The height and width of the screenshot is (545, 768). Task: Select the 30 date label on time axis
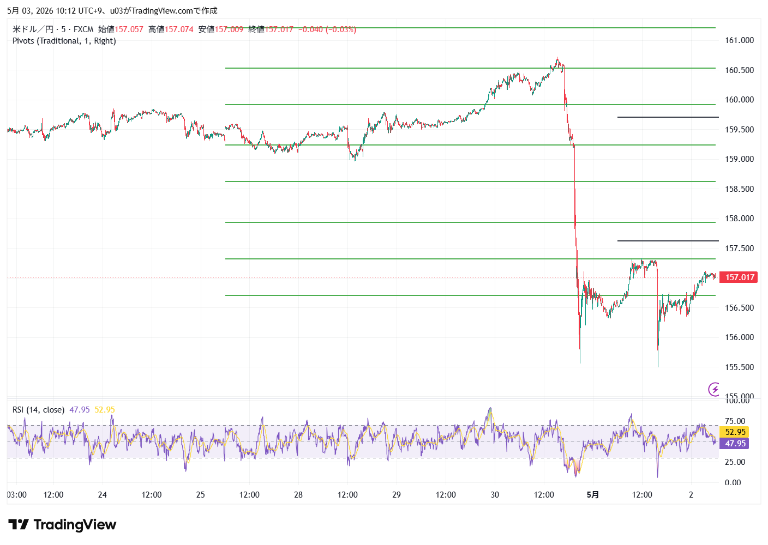pyautogui.click(x=495, y=495)
